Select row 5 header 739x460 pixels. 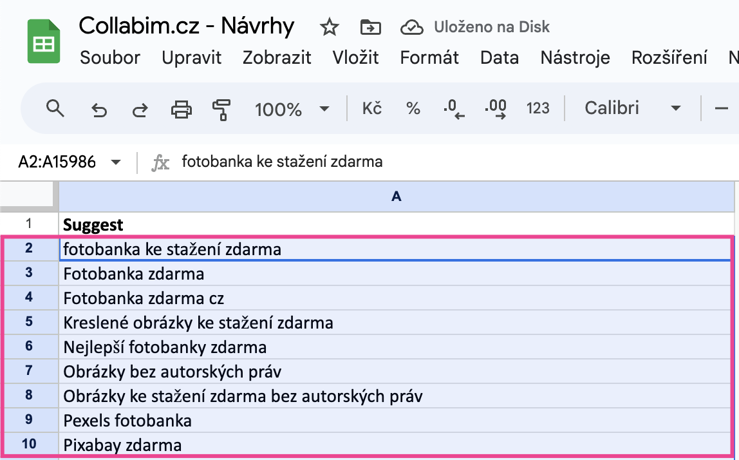coord(29,321)
